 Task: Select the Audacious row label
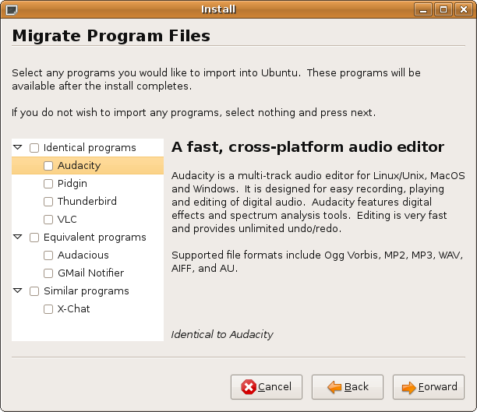point(83,255)
